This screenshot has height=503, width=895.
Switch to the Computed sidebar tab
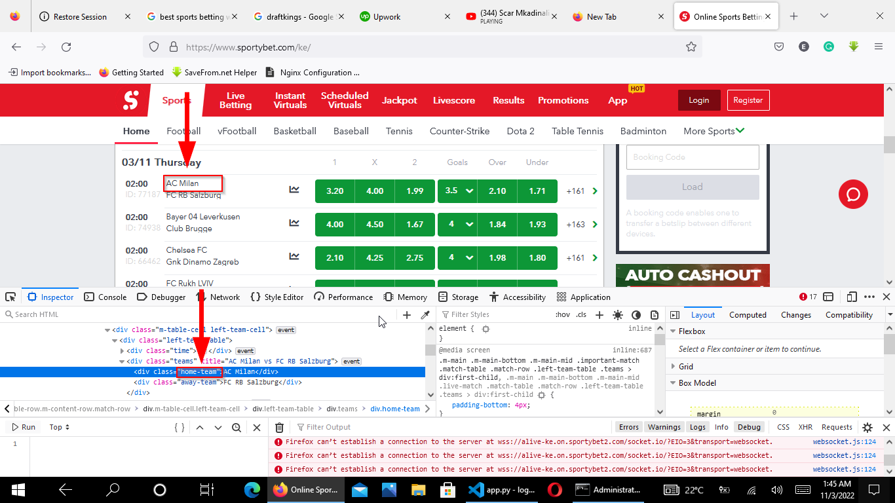tap(748, 315)
